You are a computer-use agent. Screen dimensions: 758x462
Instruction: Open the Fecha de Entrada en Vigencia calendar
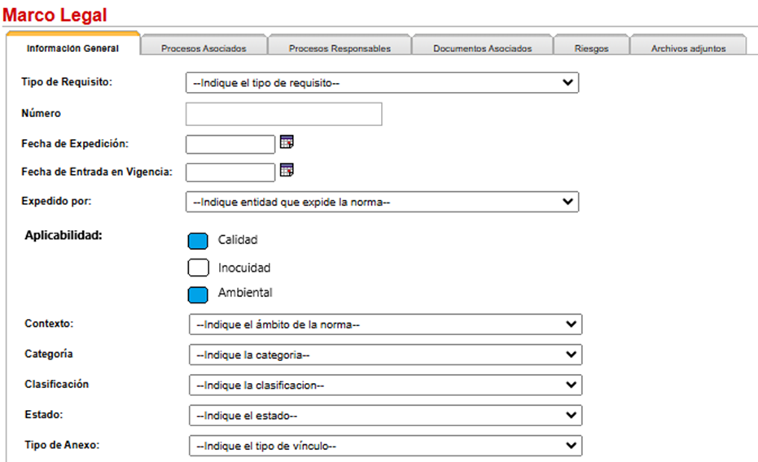287,170
